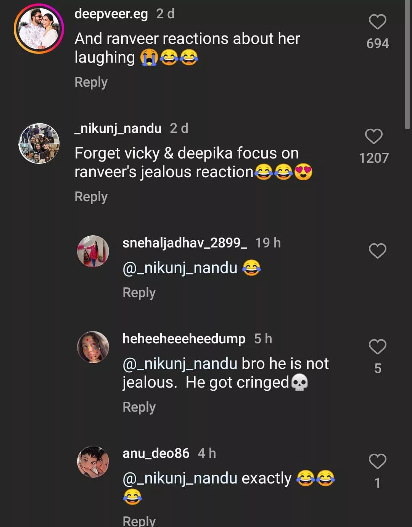Like _nikunj_nandu's comment about ranveer's jealous reaction

coord(373,137)
